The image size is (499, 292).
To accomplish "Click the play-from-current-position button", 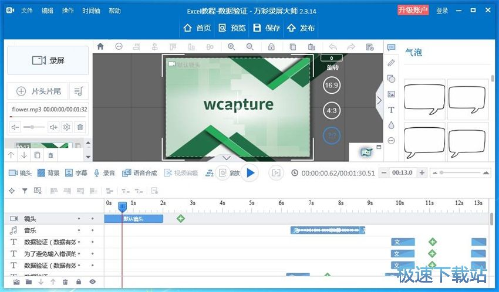I will click(276, 173).
